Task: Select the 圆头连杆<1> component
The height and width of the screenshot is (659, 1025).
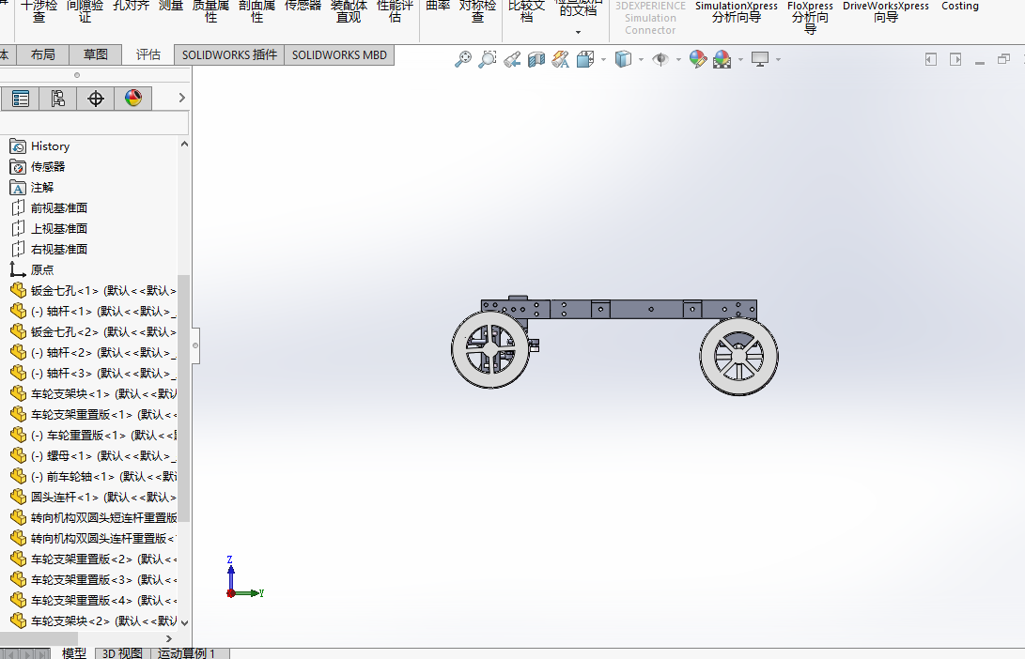Action: click(93, 497)
